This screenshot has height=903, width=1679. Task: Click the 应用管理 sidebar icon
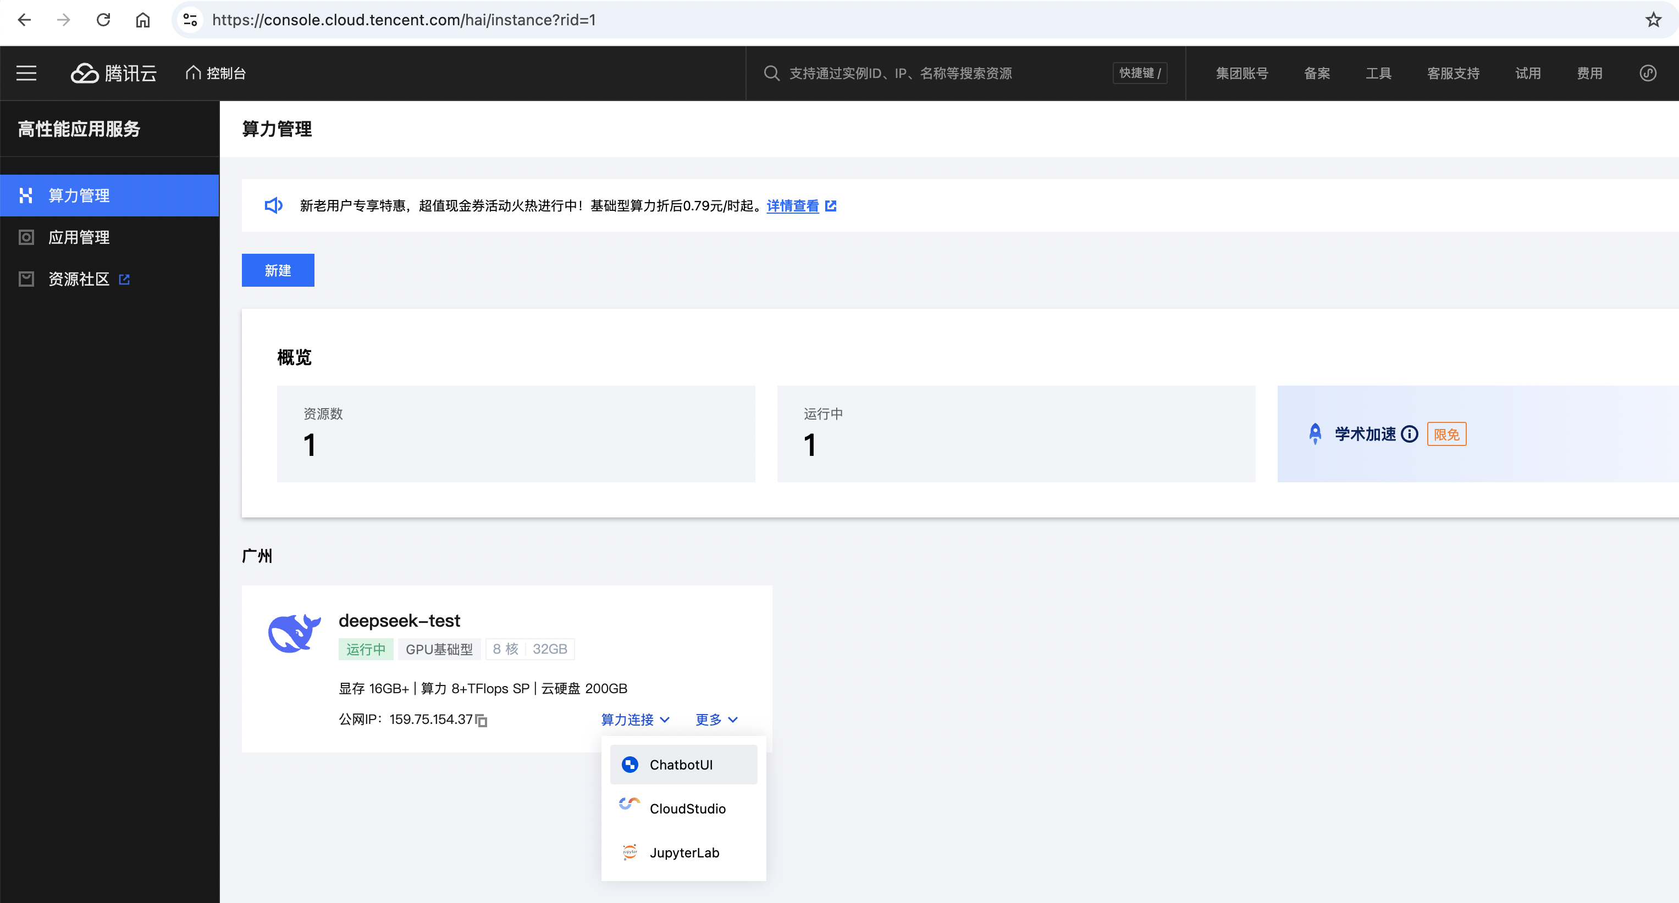tap(26, 237)
